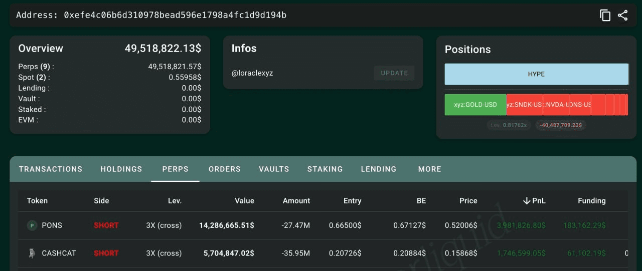Sort table by Value column header
This screenshot has width=642, height=271.
coord(244,201)
